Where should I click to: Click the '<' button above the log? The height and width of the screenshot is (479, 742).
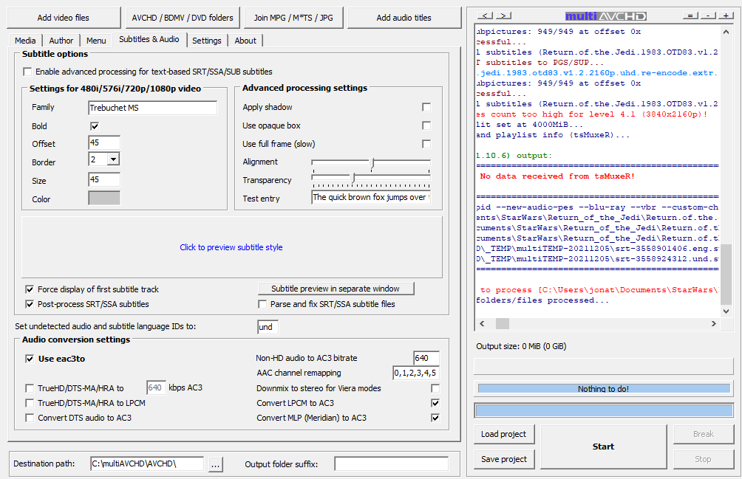tap(485, 15)
